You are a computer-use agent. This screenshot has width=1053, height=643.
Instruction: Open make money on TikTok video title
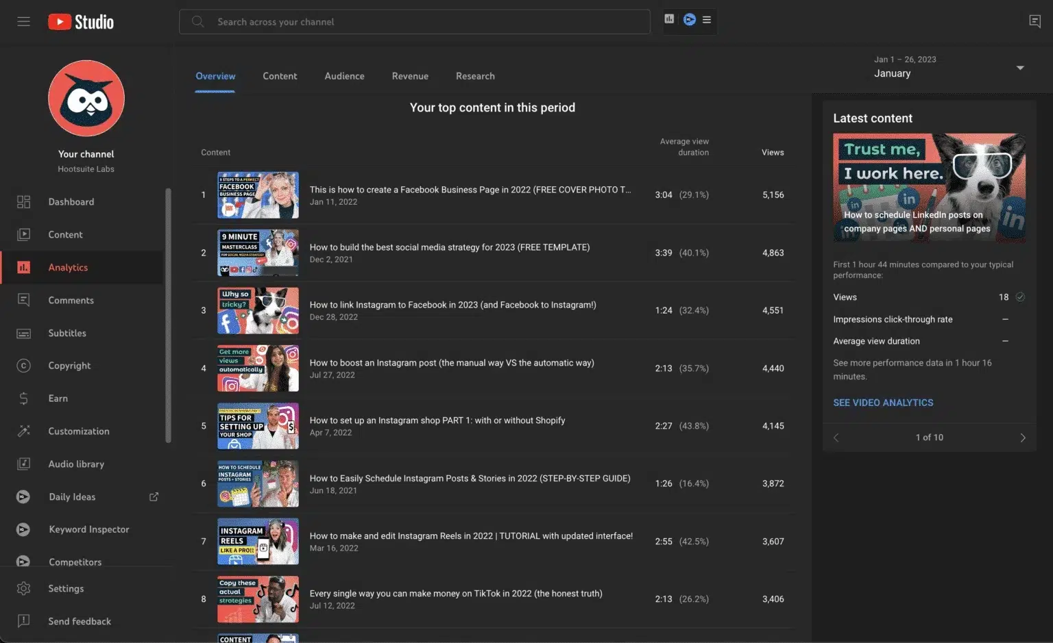[x=456, y=594]
